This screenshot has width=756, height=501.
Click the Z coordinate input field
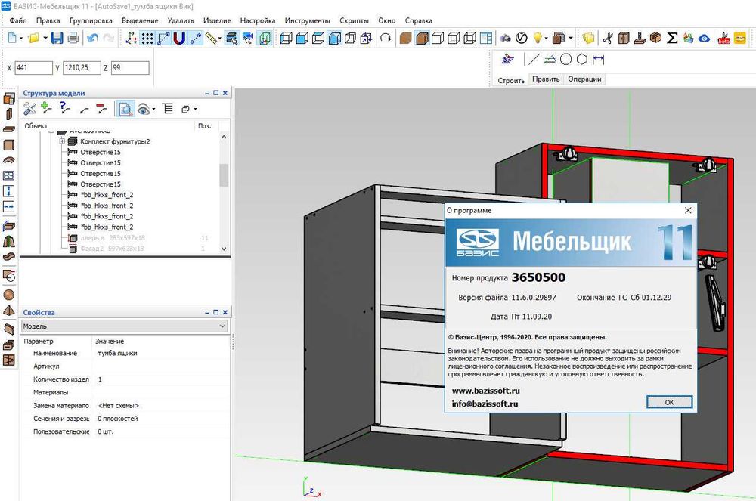[x=130, y=68]
